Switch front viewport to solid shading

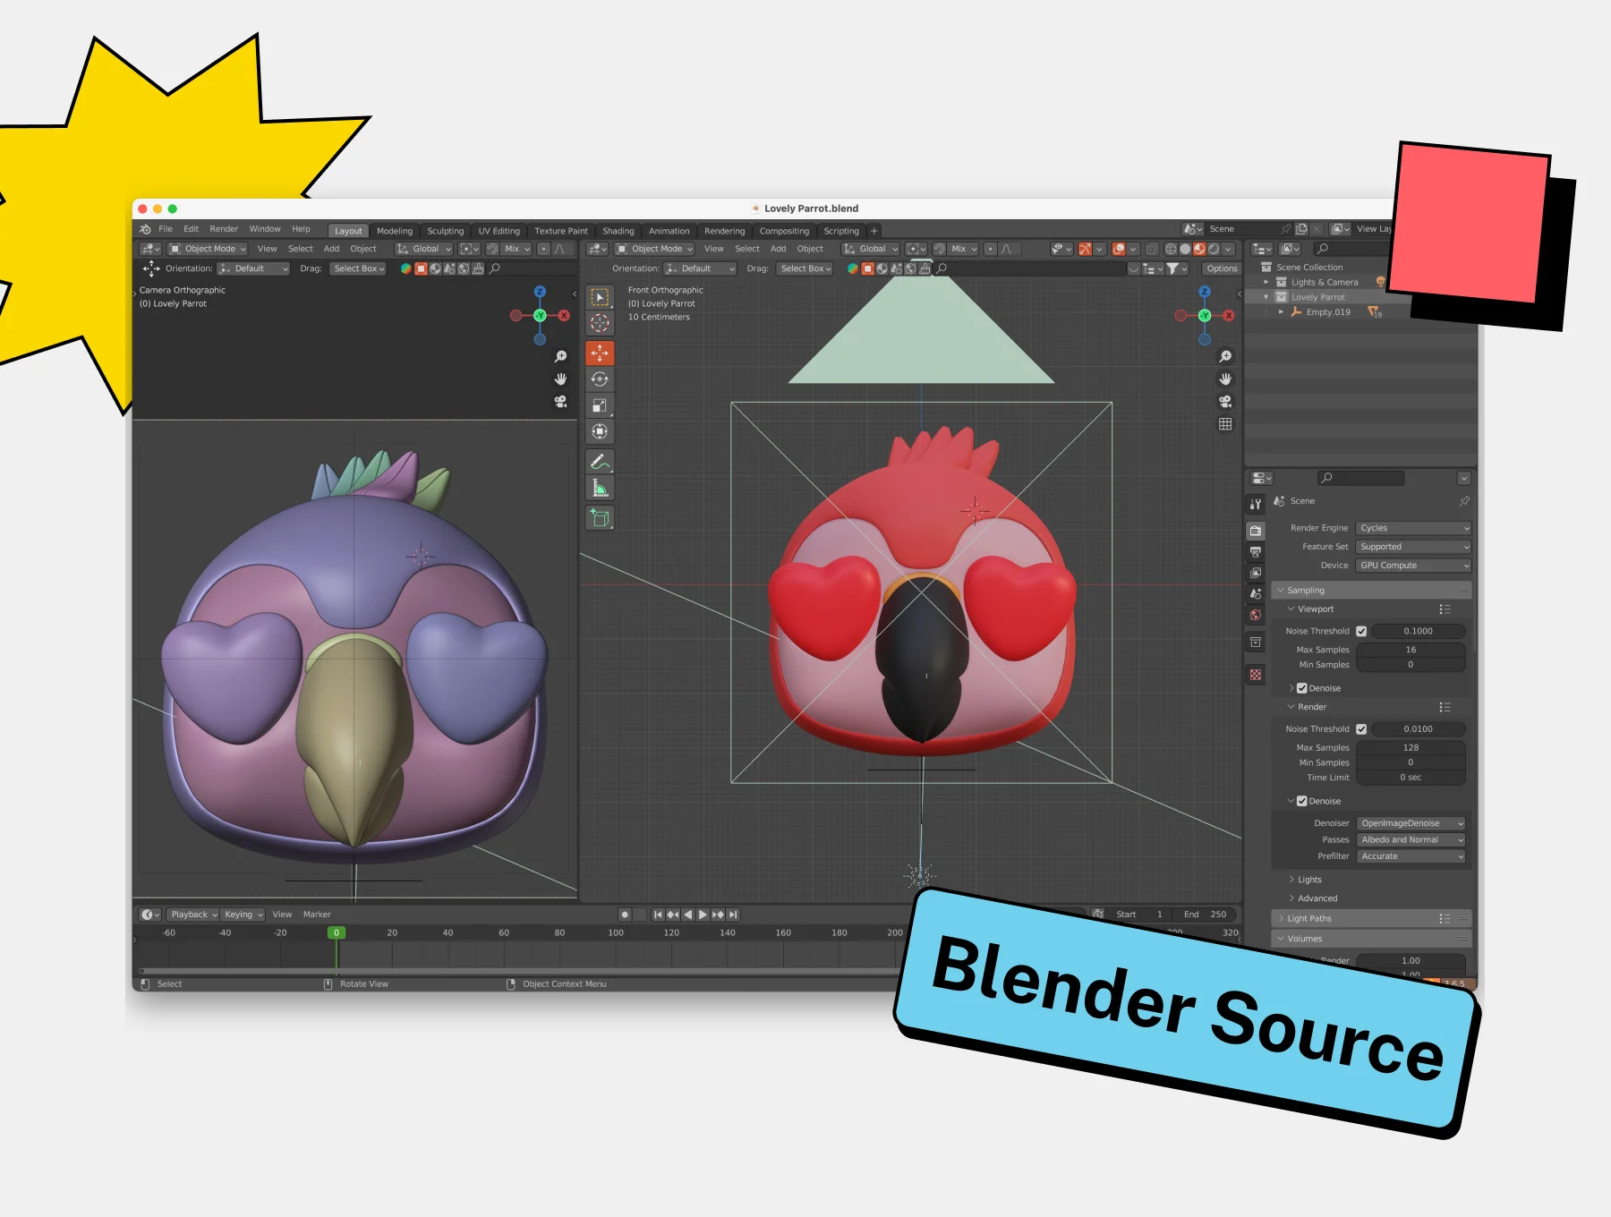point(1185,249)
